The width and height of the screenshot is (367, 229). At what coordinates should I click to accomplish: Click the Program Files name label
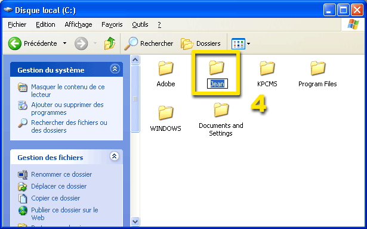pos(317,84)
